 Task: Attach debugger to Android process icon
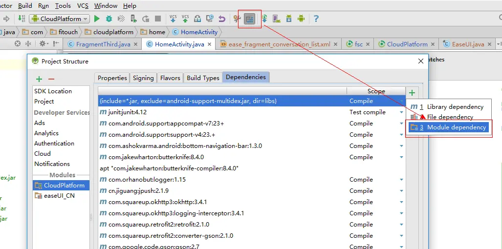coord(133,19)
